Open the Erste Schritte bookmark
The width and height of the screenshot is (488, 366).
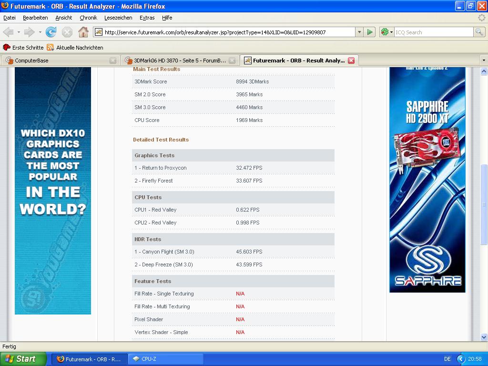click(23, 48)
